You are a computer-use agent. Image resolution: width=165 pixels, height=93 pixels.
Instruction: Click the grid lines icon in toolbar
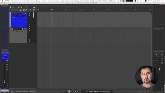(x=19, y=7)
